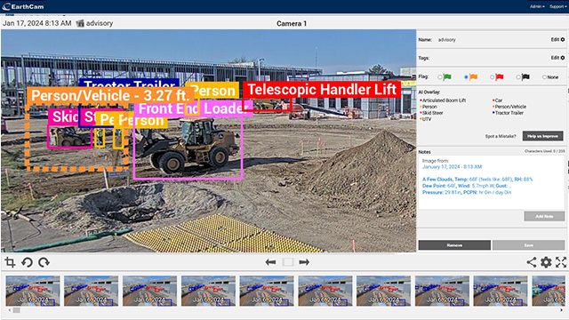
Task: Toggle the Car overlay entry
Action: coord(498,100)
